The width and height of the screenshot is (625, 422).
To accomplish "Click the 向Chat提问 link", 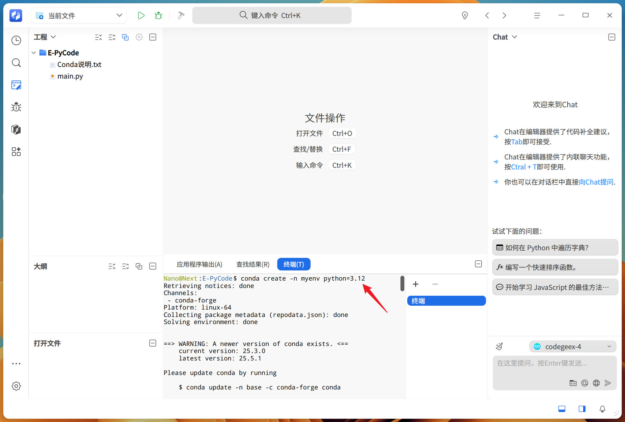I will tap(596, 182).
